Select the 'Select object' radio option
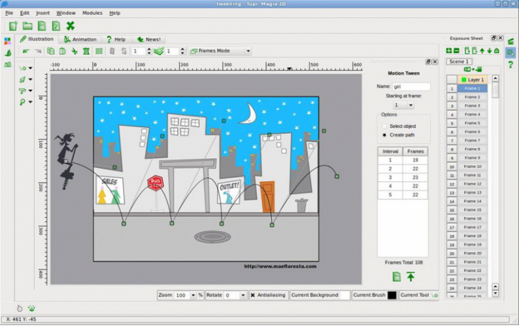Screen dimensions: 519x326 [385, 126]
